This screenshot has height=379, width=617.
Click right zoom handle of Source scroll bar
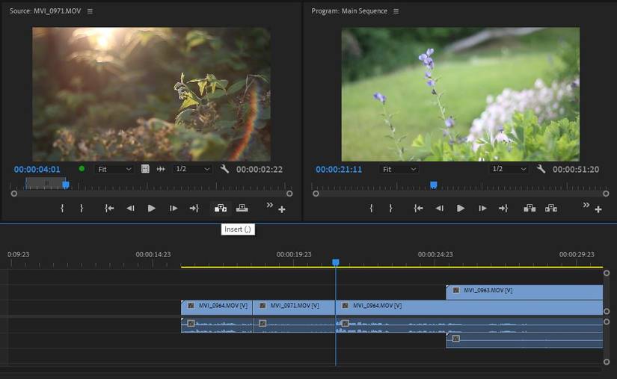click(289, 194)
